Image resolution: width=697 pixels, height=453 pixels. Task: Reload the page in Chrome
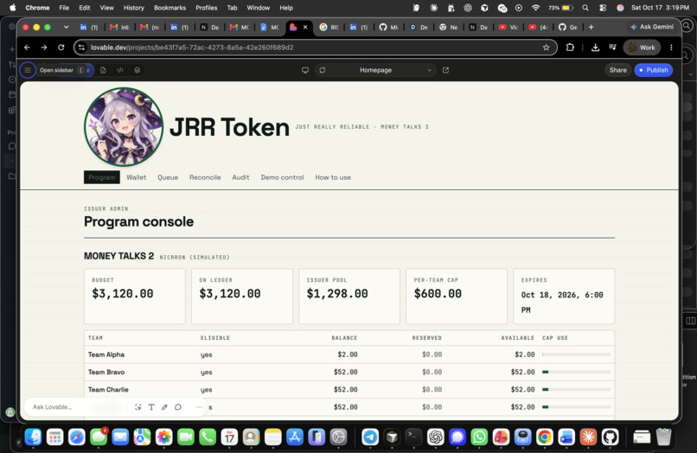pyautogui.click(x=61, y=48)
